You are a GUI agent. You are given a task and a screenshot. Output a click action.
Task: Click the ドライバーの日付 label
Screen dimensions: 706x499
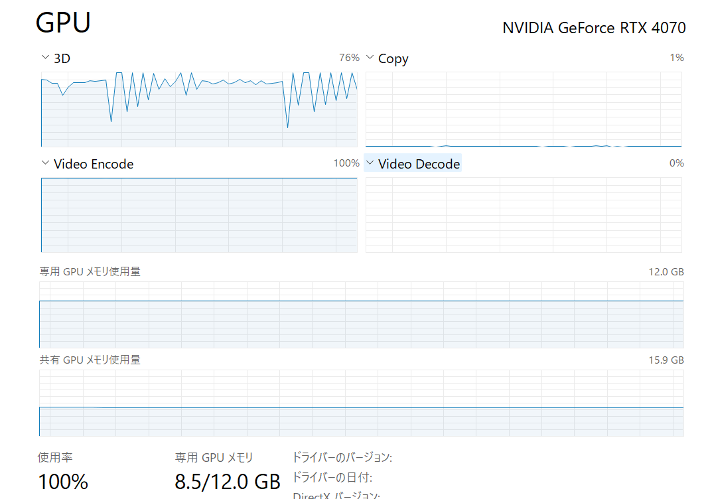click(332, 478)
